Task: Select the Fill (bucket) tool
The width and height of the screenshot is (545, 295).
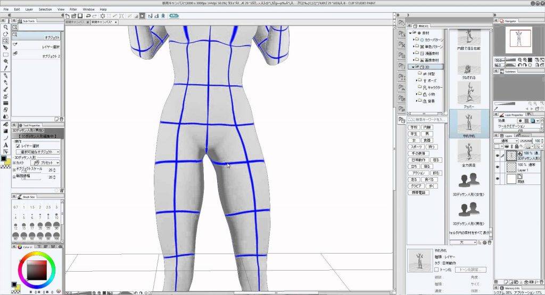Action: (x=5, y=124)
